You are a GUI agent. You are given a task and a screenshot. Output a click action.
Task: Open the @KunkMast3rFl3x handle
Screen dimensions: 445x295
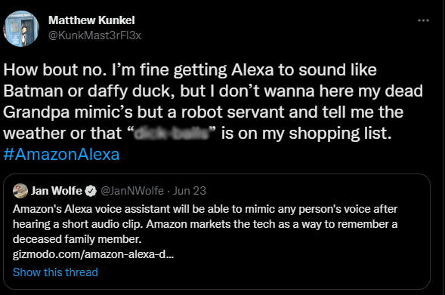click(94, 35)
